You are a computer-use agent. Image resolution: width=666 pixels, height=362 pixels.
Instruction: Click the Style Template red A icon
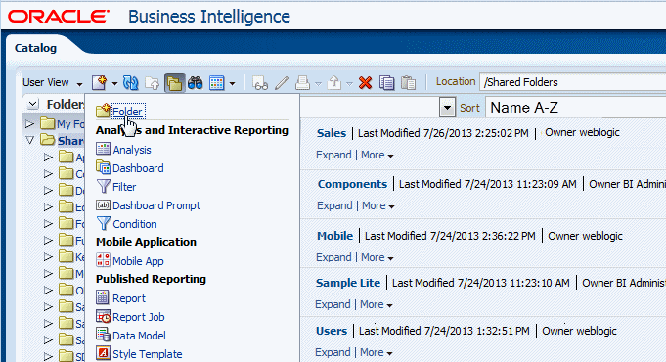104,353
